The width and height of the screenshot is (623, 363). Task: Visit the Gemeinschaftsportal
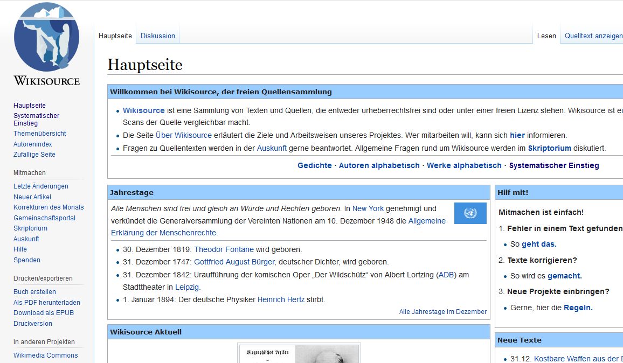[45, 218]
